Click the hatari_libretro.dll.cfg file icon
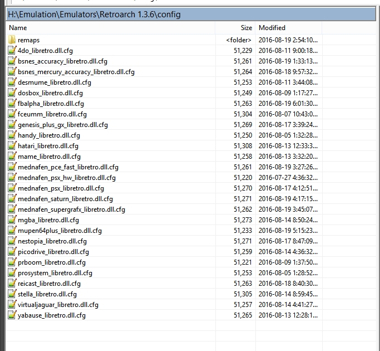 point(12,145)
